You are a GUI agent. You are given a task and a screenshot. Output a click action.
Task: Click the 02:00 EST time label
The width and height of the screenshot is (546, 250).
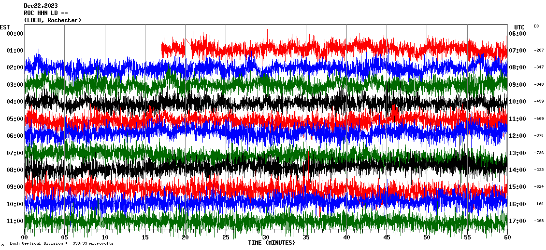[15, 67]
